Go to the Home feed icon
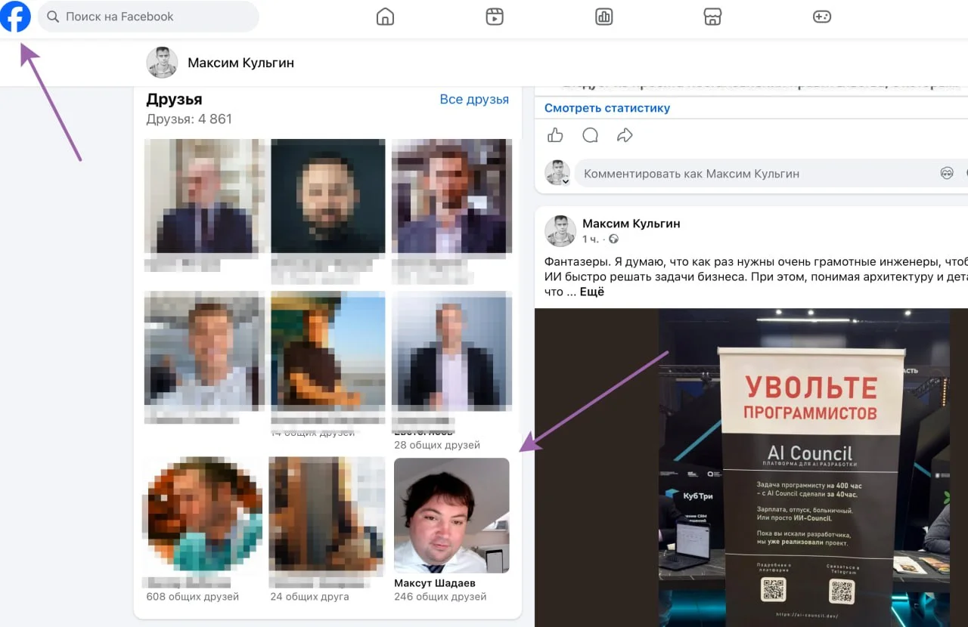This screenshot has height=627, width=968. click(x=386, y=17)
